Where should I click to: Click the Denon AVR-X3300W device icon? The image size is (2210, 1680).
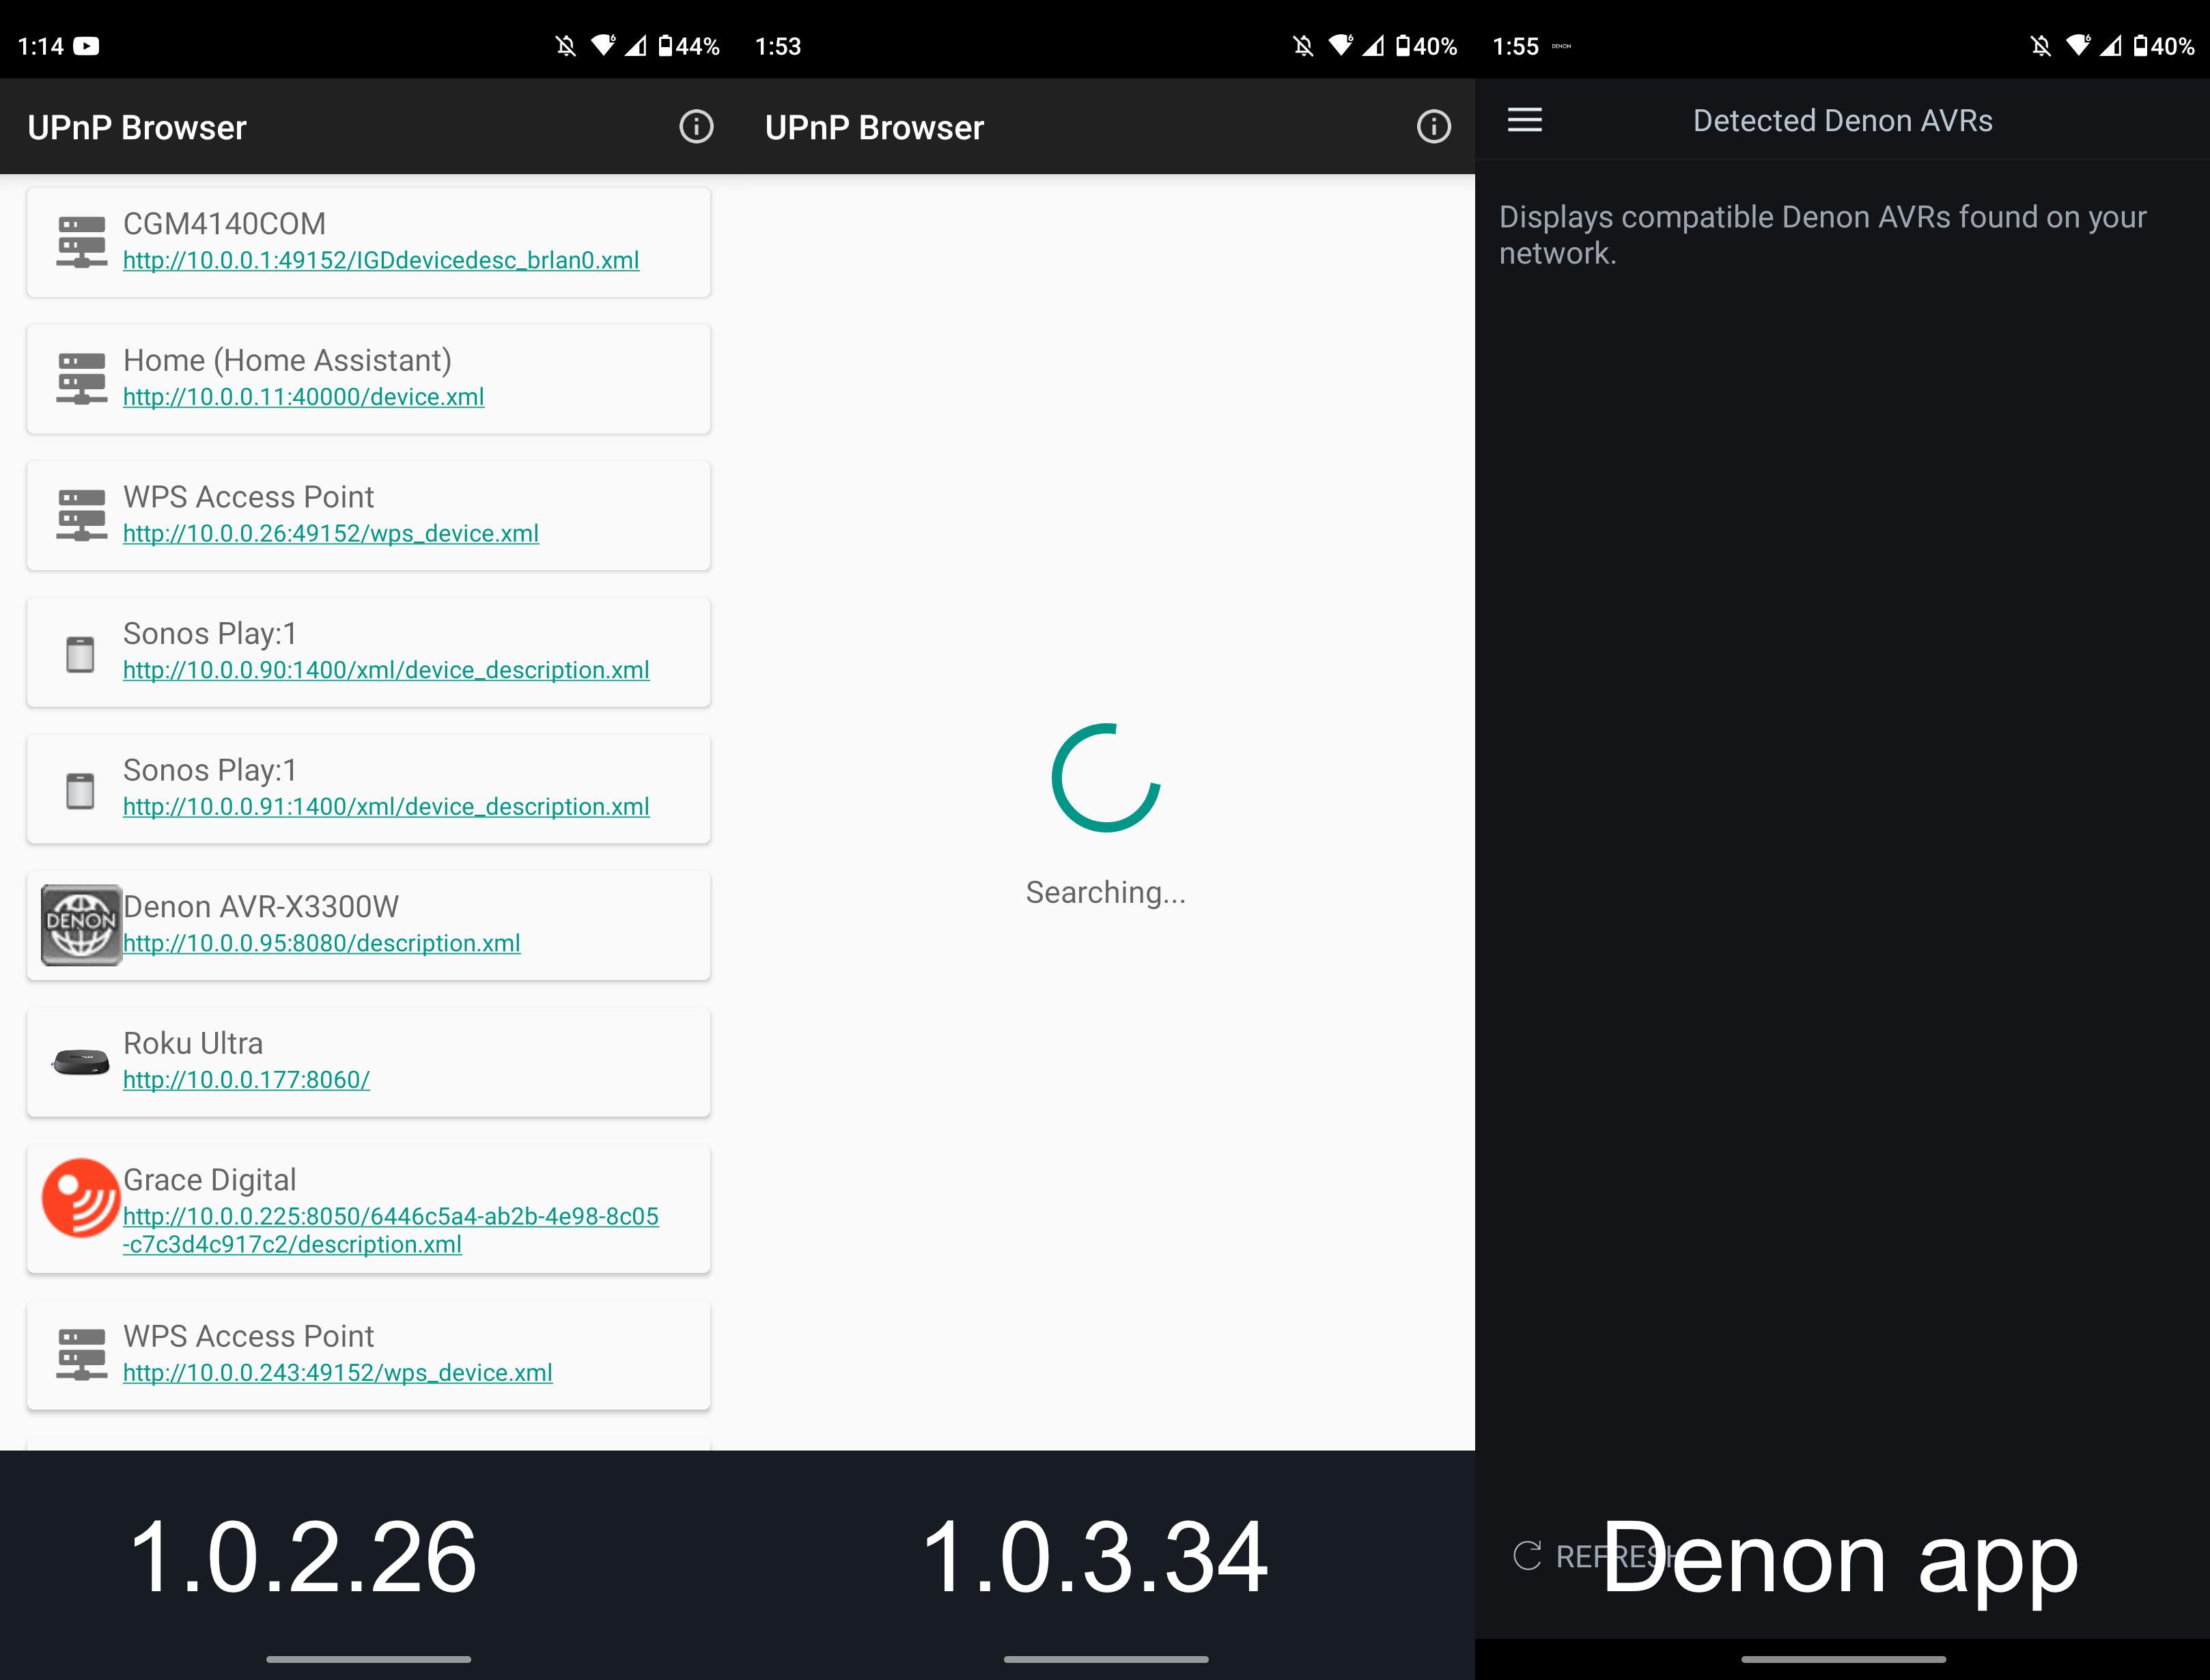point(80,925)
